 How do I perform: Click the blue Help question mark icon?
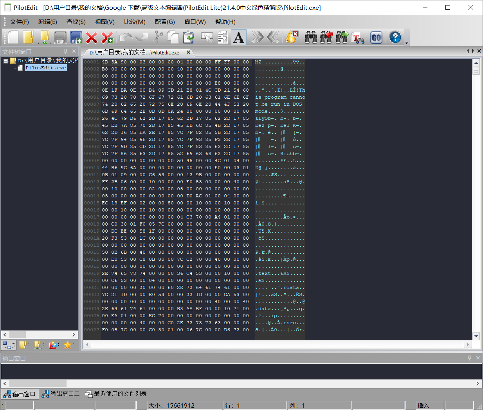tap(395, 37)
